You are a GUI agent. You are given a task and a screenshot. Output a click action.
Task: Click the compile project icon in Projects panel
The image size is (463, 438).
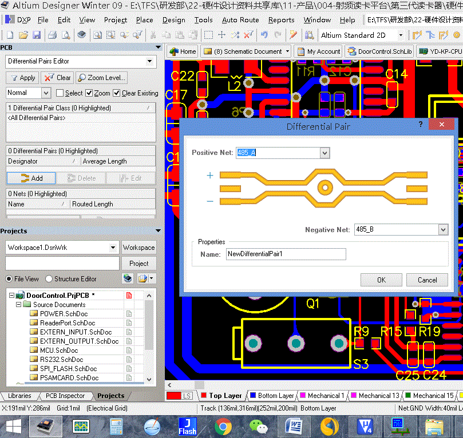click(x=128, y=278)
